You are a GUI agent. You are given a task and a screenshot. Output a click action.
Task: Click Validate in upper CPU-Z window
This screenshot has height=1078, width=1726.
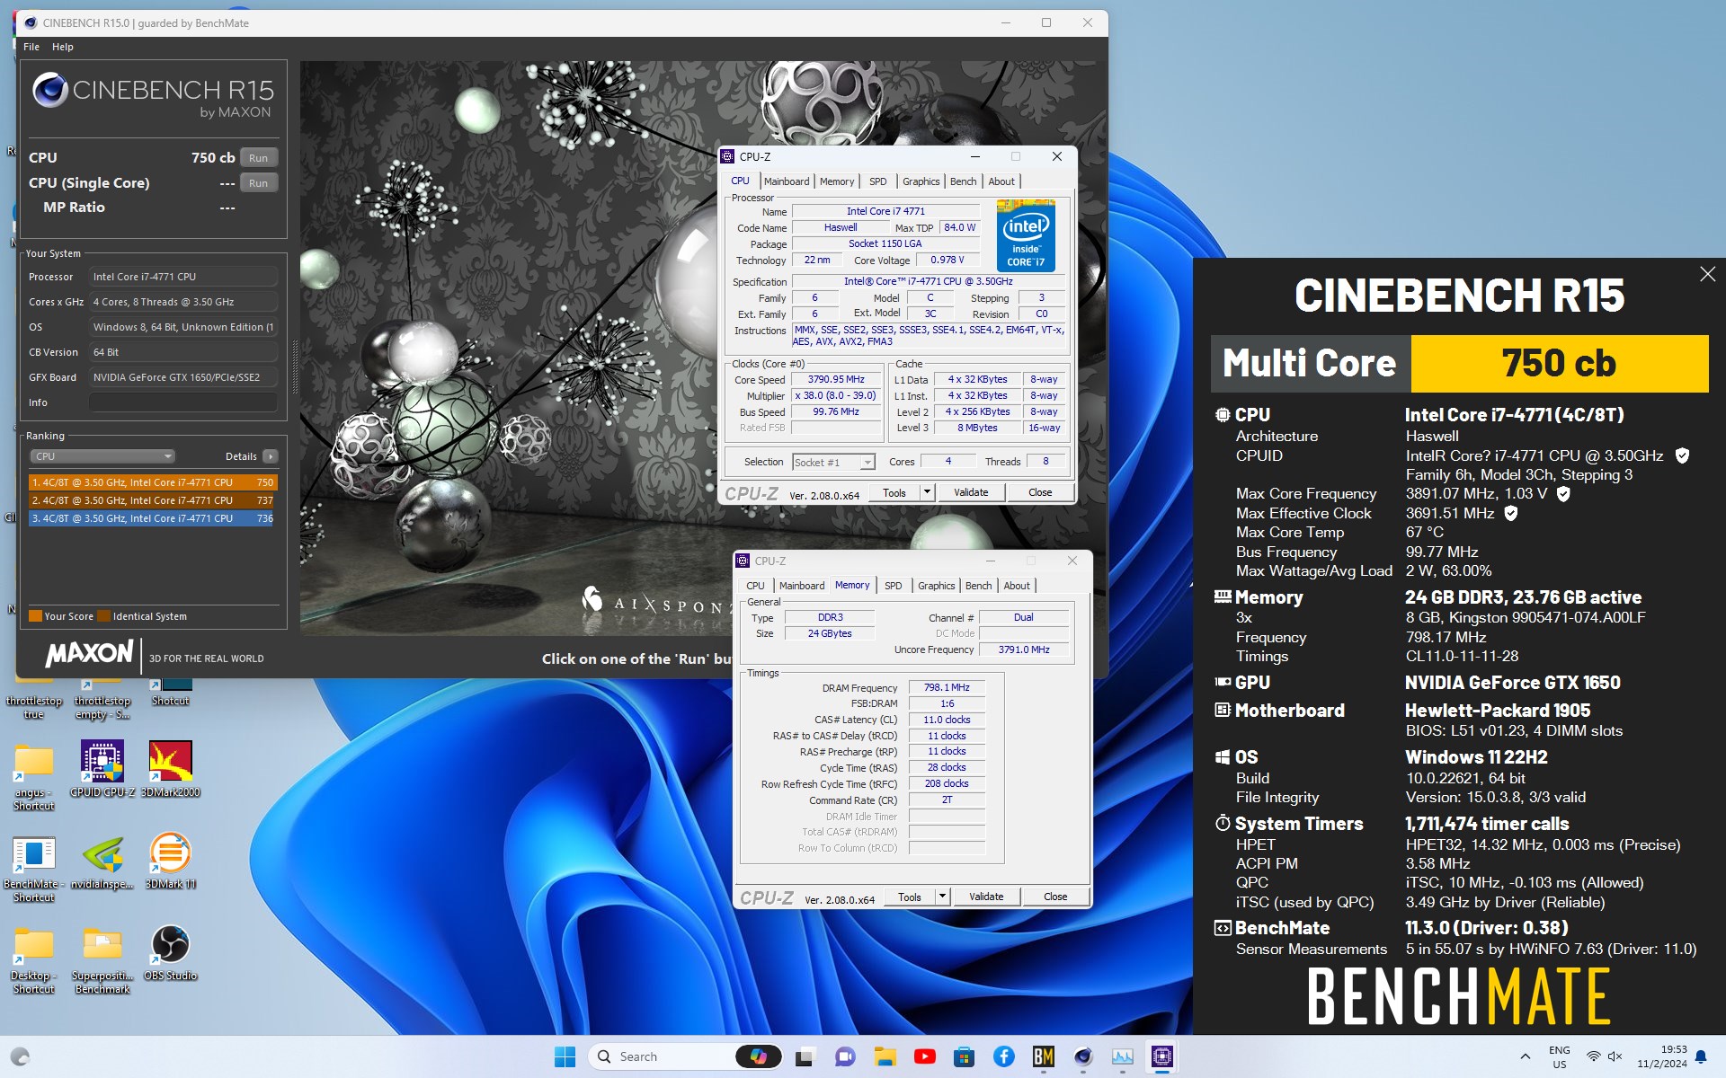click(x=971, y=492)
